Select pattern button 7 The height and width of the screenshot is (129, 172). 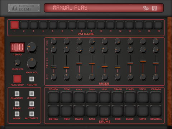tap(72, 25)
